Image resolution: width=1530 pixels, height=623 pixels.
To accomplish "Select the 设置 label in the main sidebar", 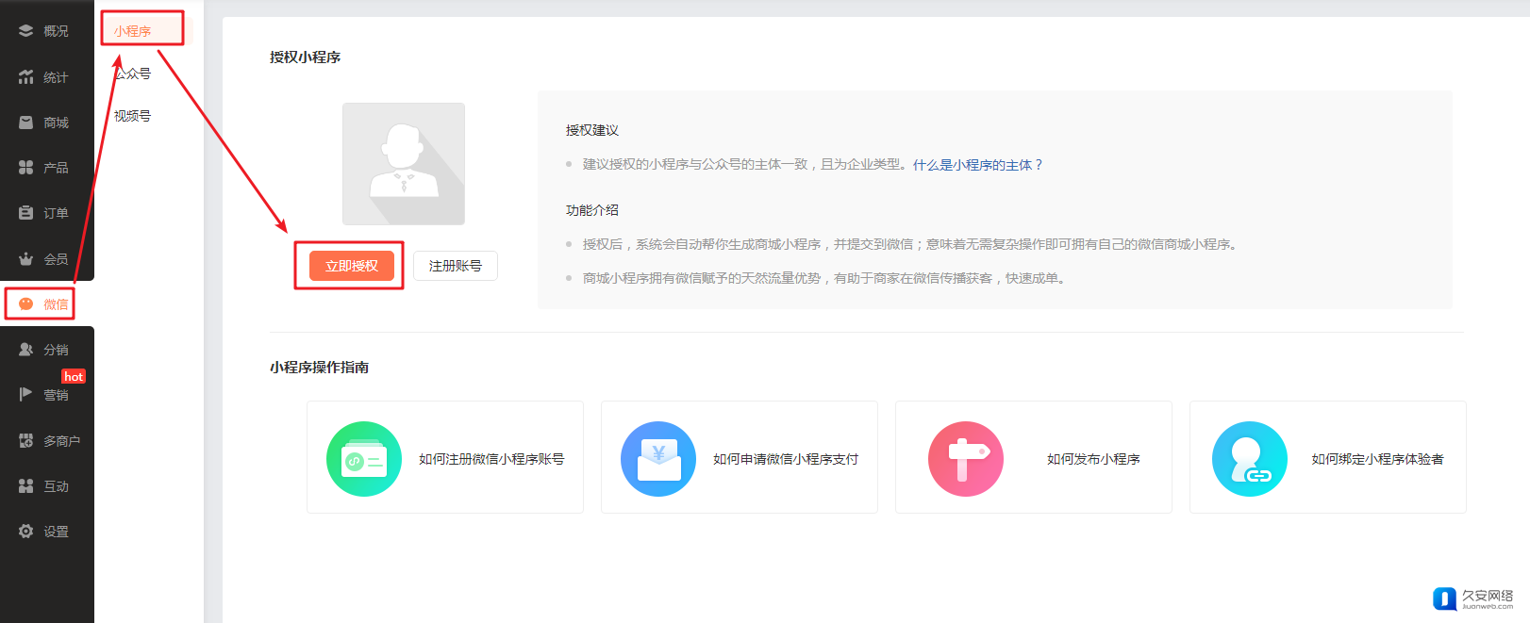I will pos(56,532).
